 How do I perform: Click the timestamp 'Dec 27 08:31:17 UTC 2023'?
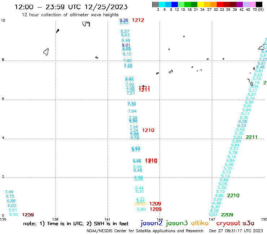point(236,231)
